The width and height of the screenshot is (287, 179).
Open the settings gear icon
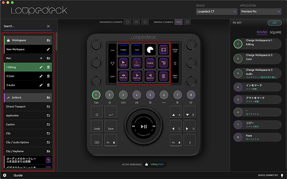click(5, 175)
